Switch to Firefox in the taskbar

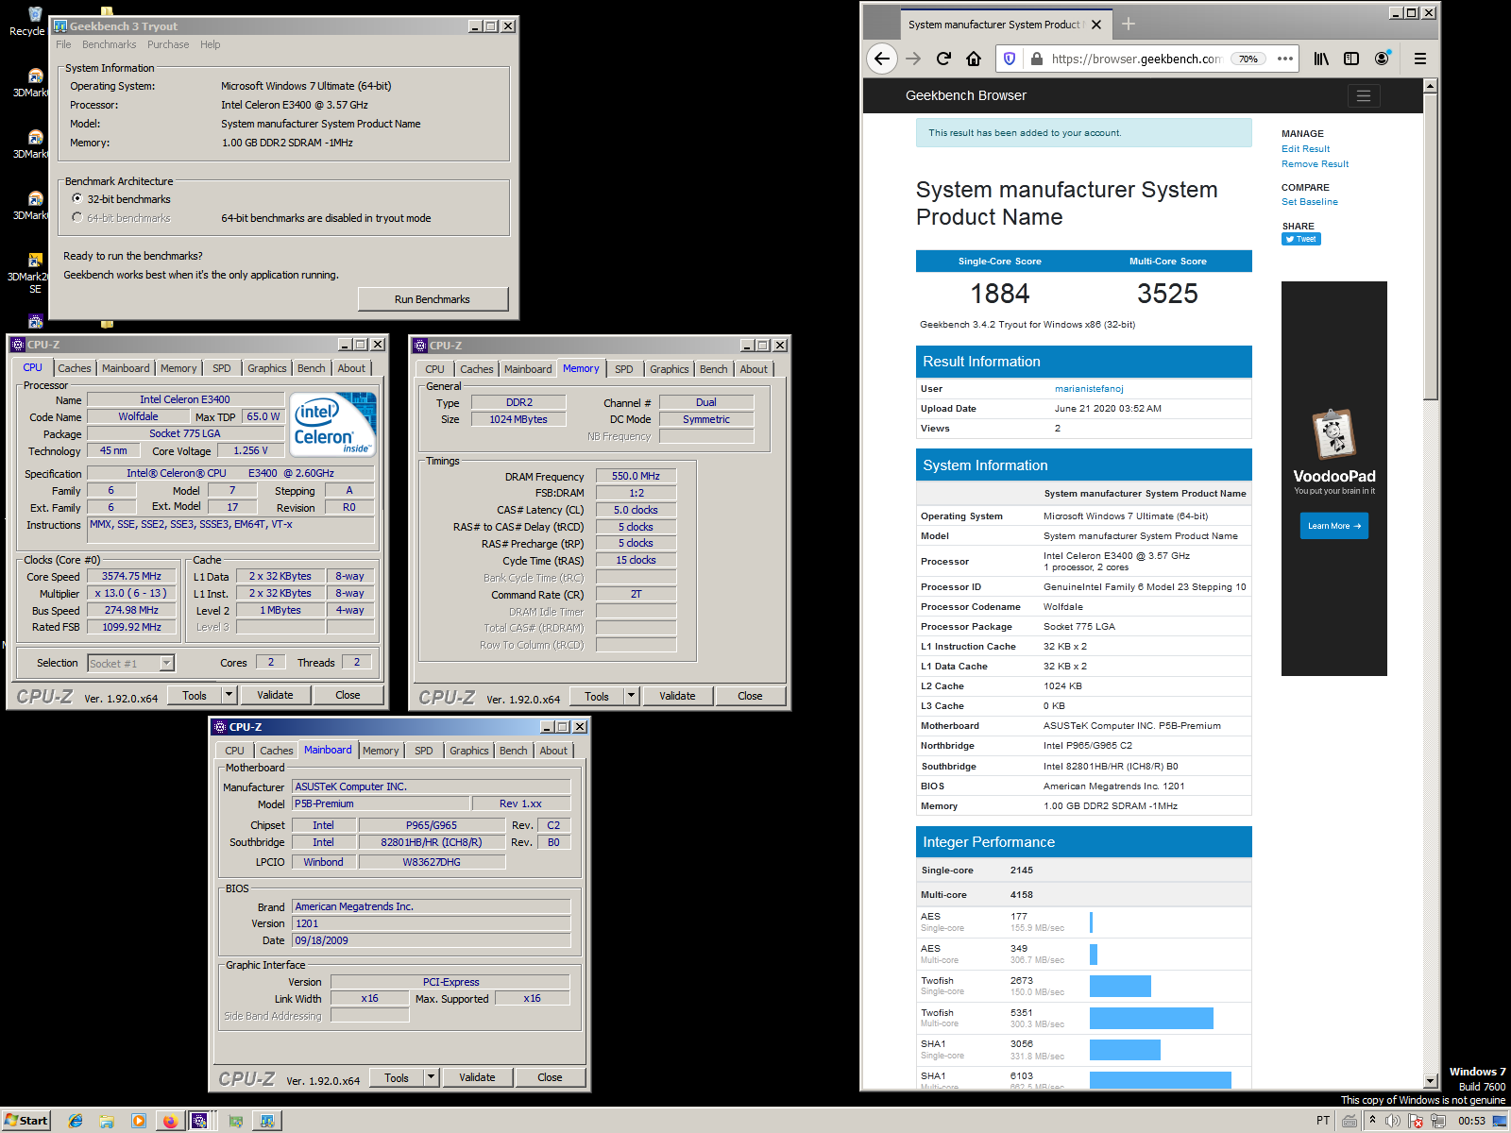click(170, 1121)
